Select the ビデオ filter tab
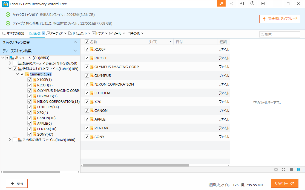The image size is (305, 190). click(98, 33)
